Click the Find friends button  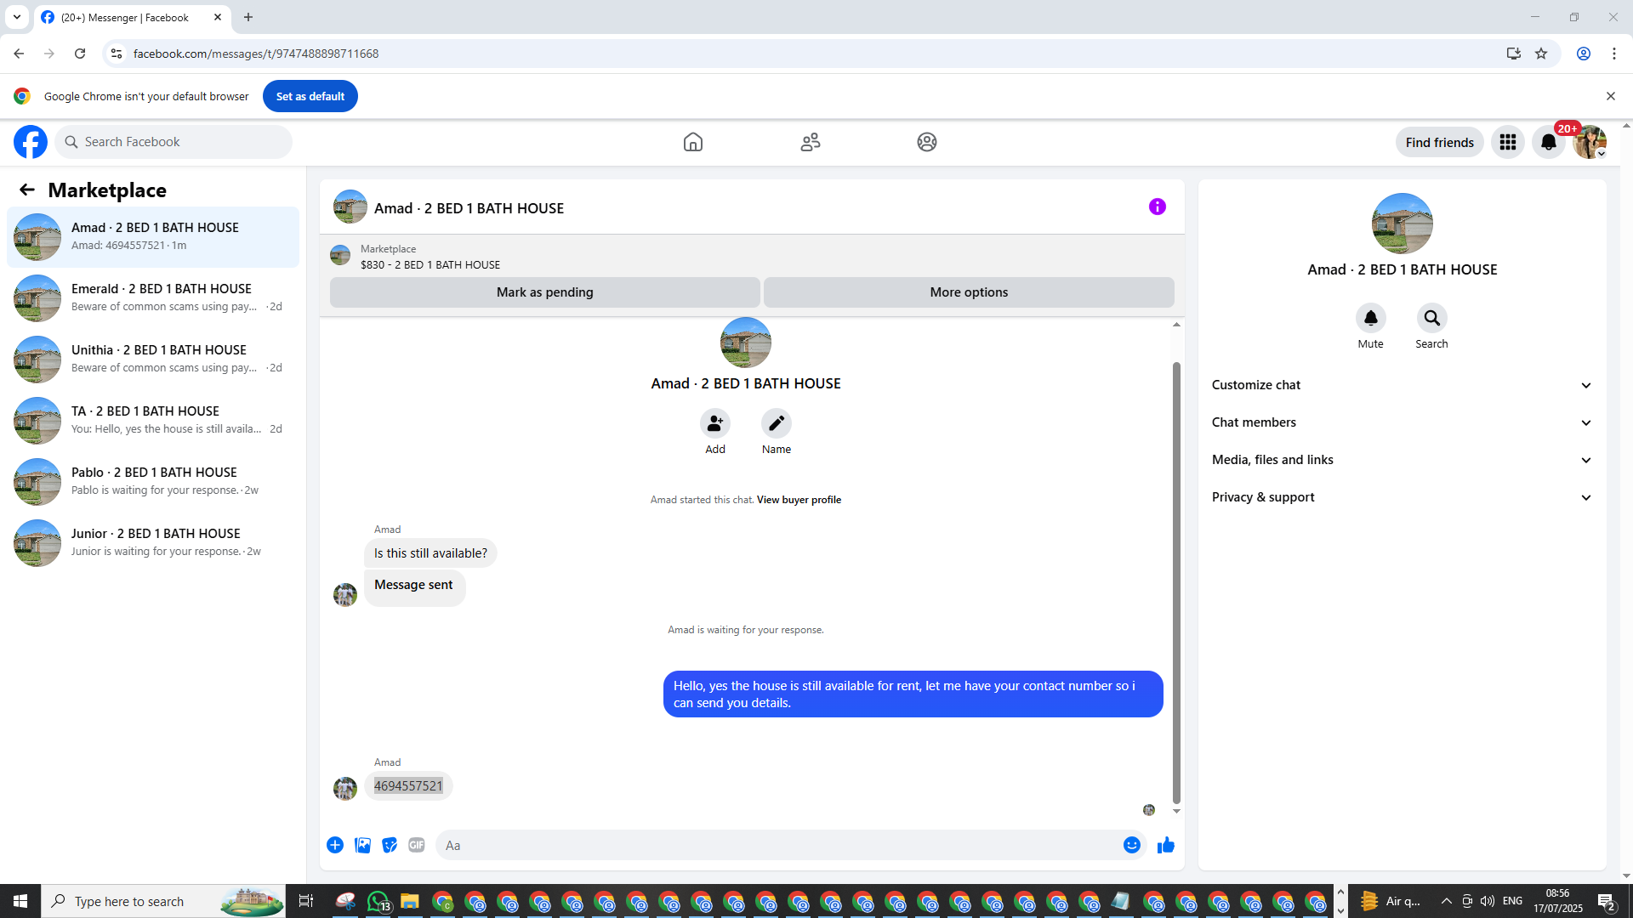(x=1440, y=142)
